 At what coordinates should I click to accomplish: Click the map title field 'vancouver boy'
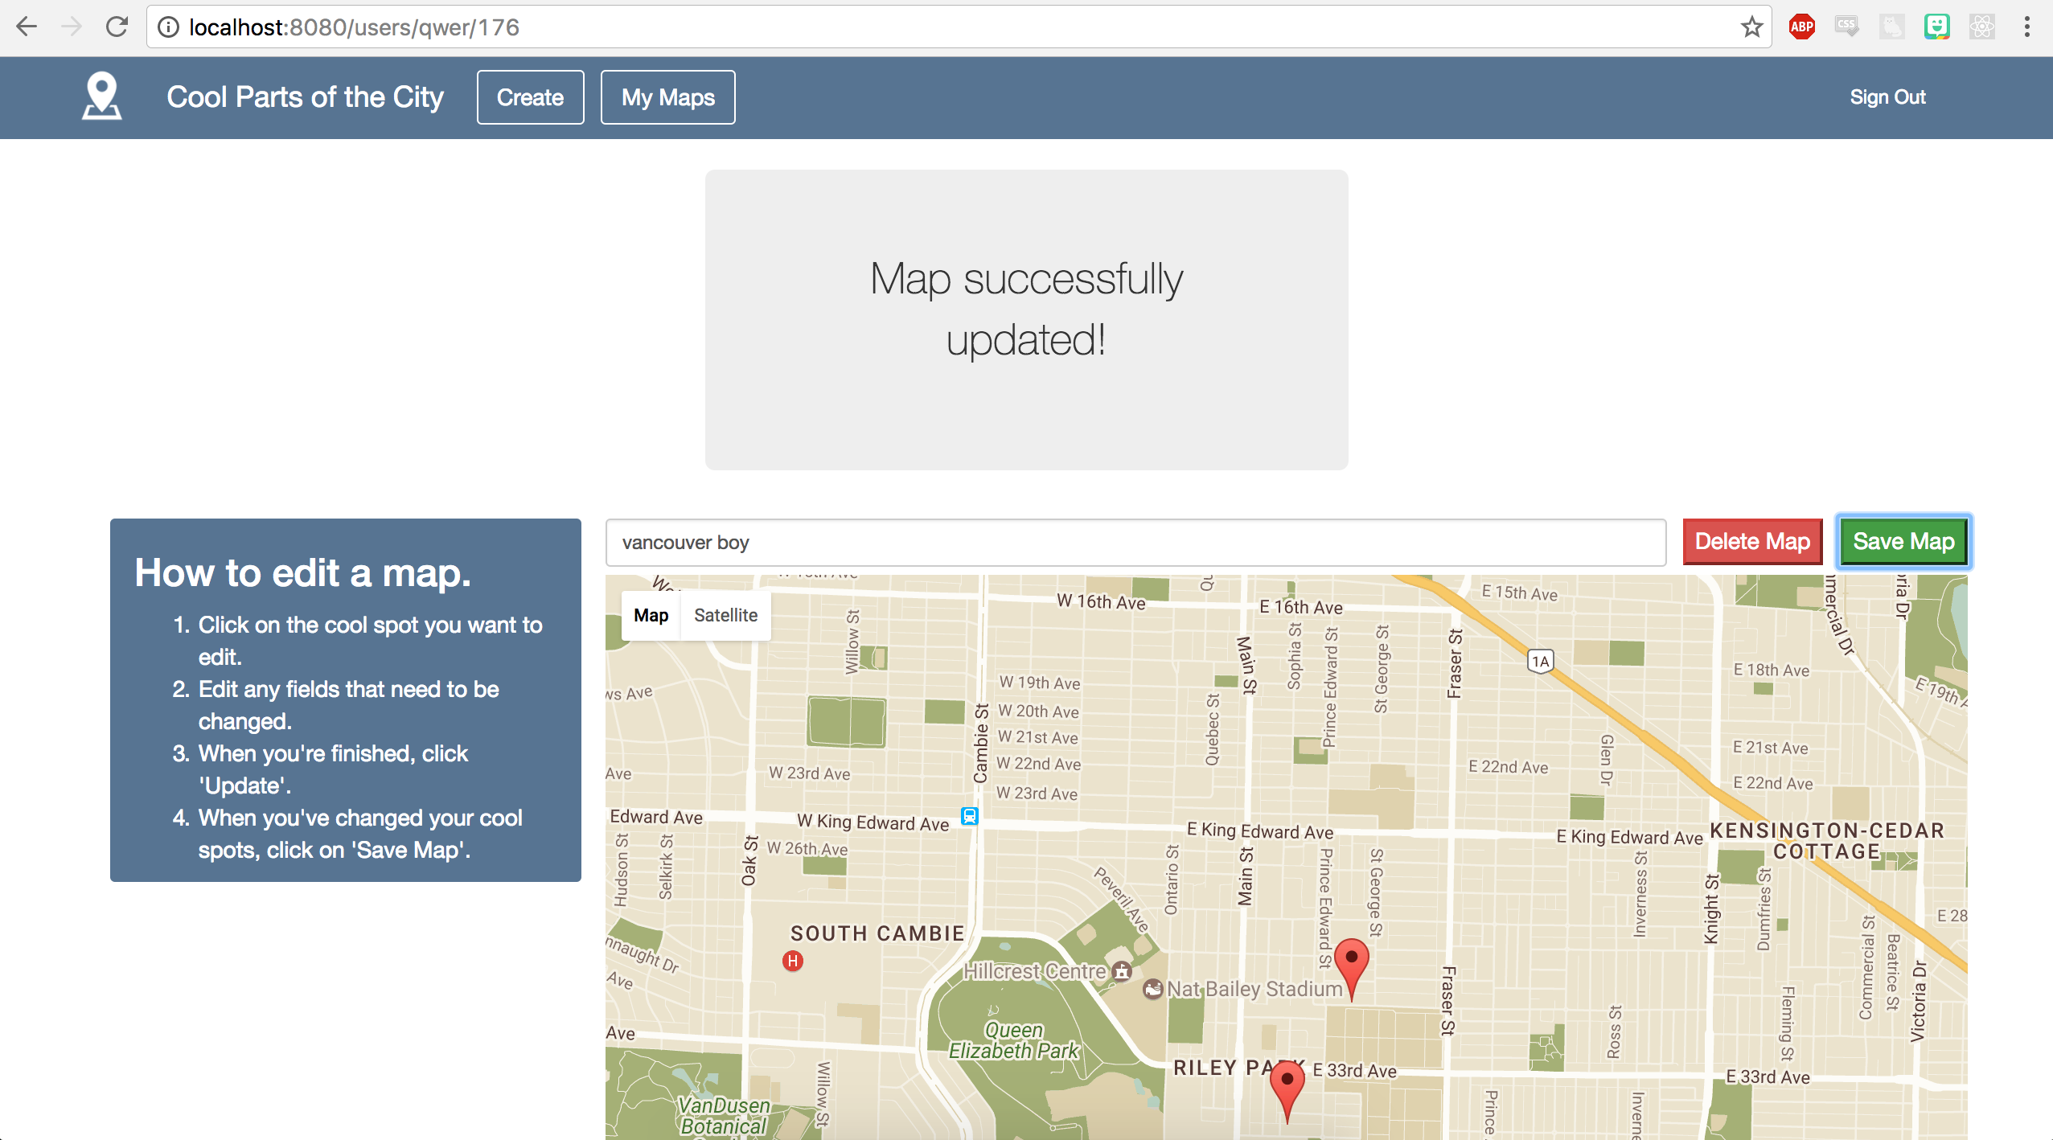click(x=1135, y=543)
